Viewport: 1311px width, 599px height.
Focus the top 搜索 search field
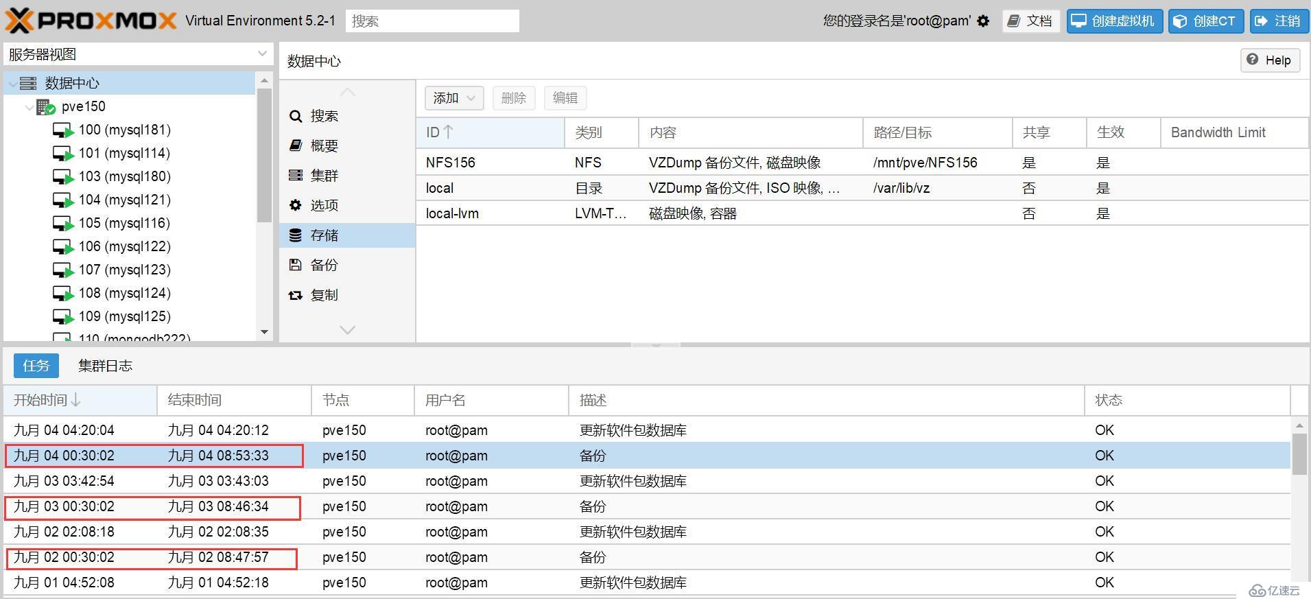click(432, 21)
